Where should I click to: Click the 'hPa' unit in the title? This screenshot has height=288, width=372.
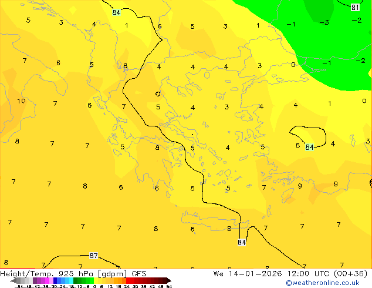tap(86, 274)
